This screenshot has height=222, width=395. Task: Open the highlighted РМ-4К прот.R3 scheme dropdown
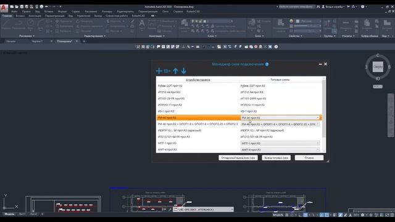pos(280,118)
